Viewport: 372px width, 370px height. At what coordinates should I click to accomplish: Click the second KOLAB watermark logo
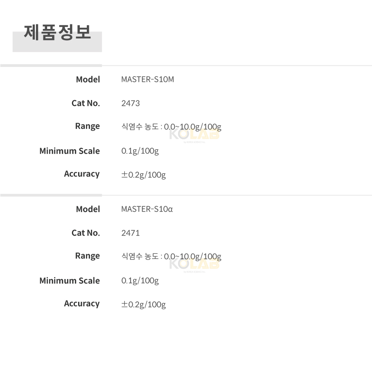194,265
